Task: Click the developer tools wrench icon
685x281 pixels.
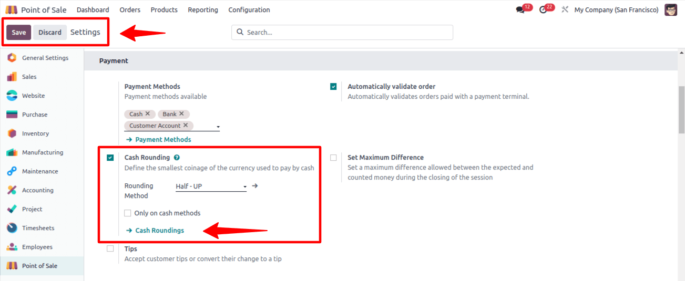Action: tap(565, 9)
